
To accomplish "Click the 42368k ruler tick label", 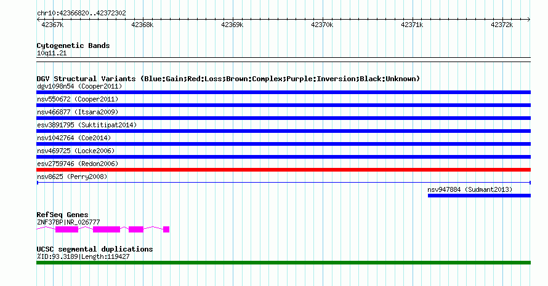I will [142, 25].
